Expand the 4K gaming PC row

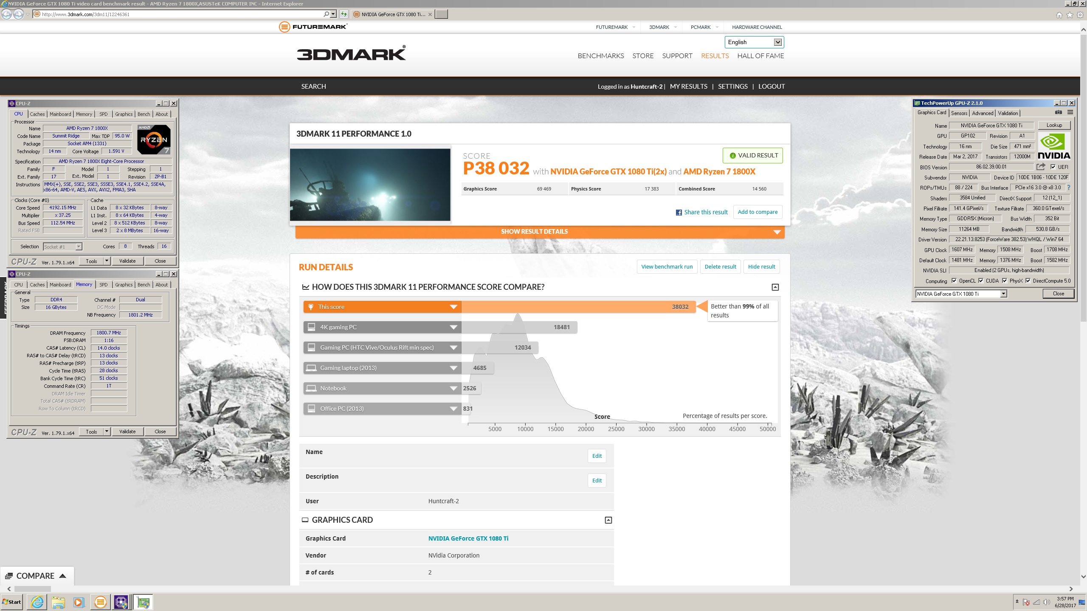point(453,327)
